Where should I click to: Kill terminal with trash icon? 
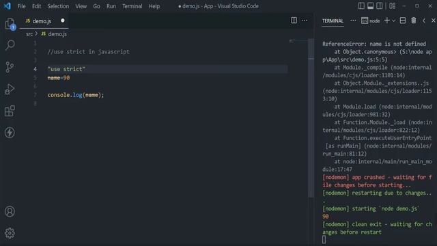414,20
